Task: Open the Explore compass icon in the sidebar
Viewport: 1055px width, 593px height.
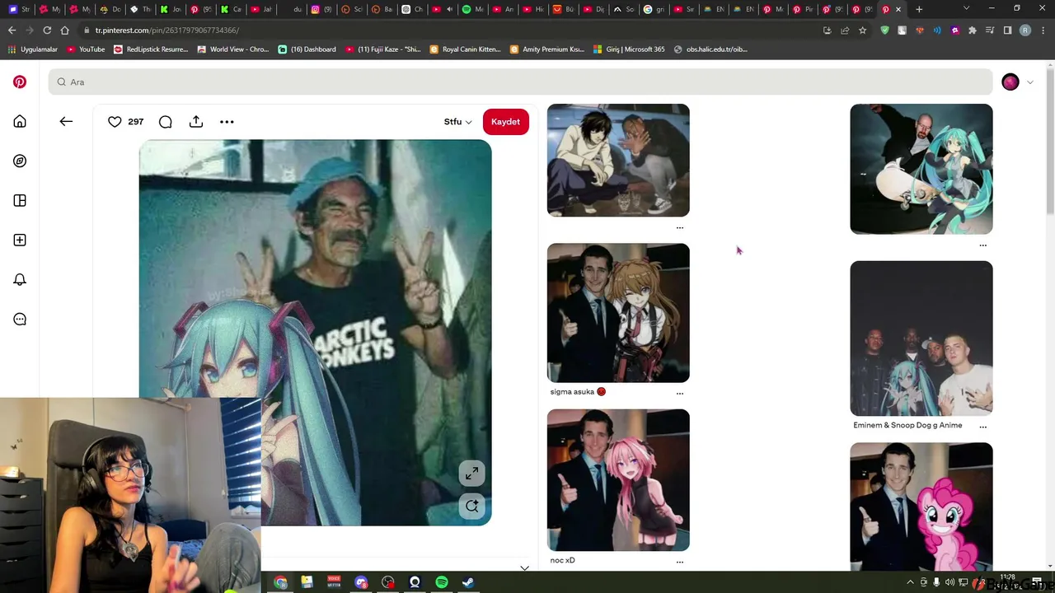Action: pyautogui.click(x=20, y=161)
